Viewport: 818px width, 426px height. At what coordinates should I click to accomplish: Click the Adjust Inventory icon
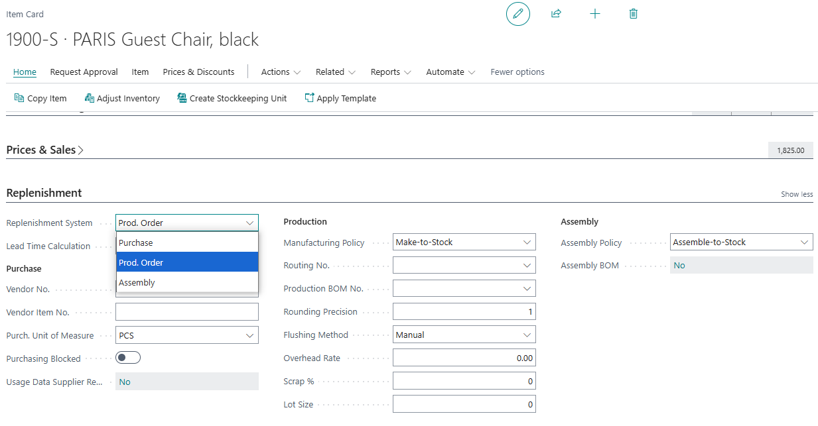90,98
